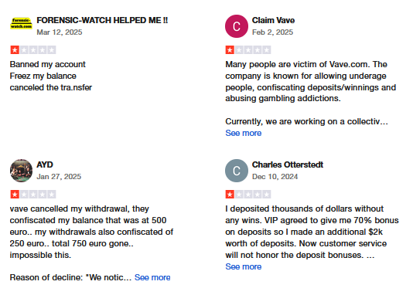
Task: Click the Dec 10, 2024 review date
Action: coord(275,176)
